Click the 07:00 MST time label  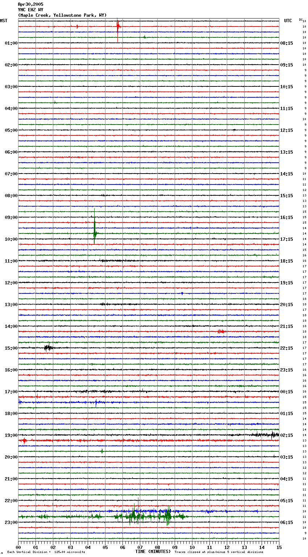[x=11, y=174]
